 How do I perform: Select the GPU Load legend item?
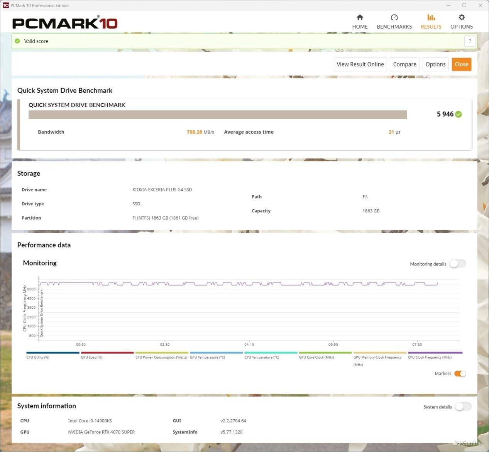point(107,355)
